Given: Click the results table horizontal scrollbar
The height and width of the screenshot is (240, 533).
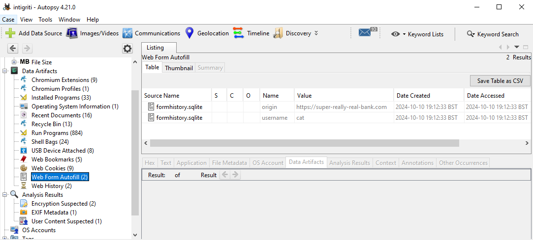Looking at the screenshot, I should (304, 143).
